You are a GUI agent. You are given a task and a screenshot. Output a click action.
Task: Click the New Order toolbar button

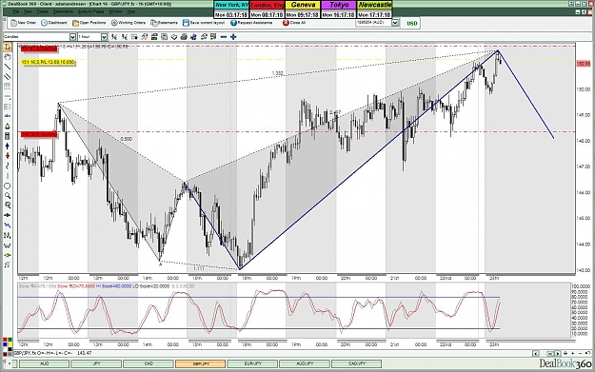coord(24,23)
